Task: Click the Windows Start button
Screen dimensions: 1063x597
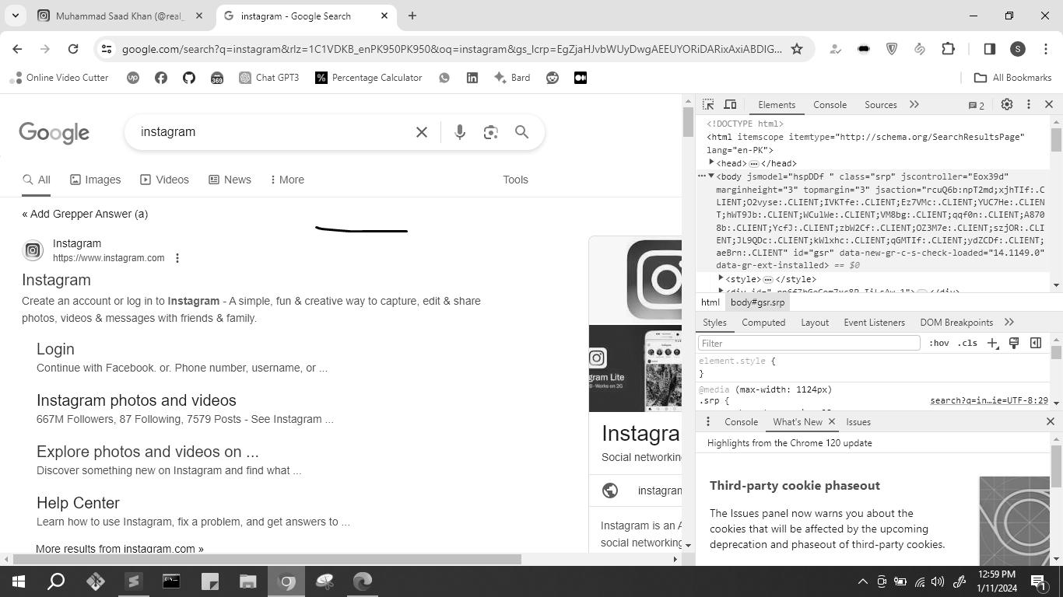Action: click(19, 581)
